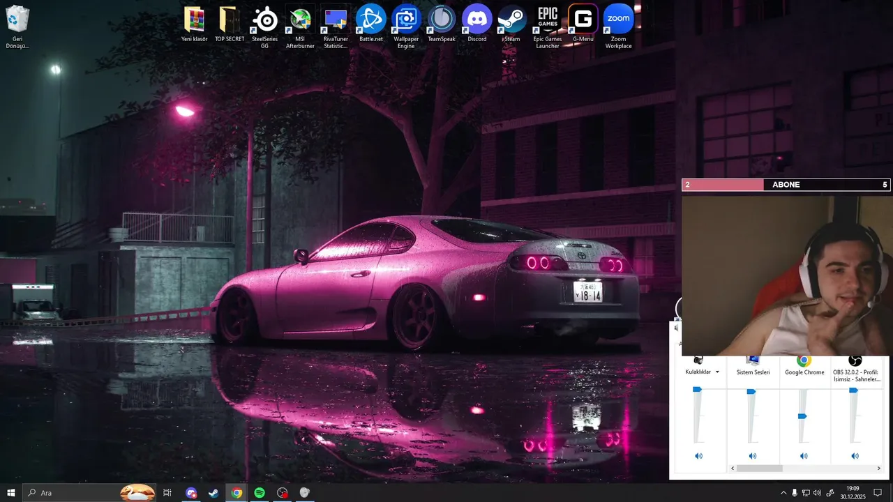Viewport: 893px width, 502px height.
Task: Mute Google Chrome in the mixer
Action: 804,456
